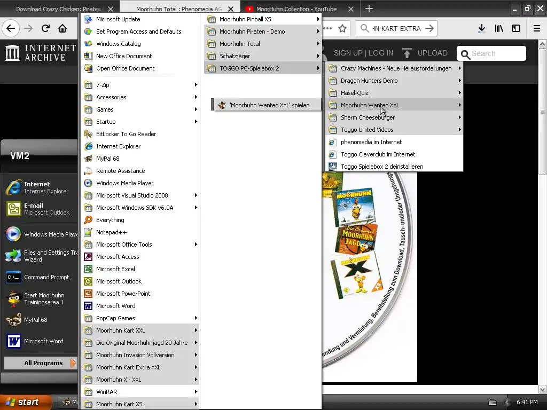This screenshot has width=547, height=410.
Task: Click the 6:41 PM taskbar clock
Action: click(527, 402)
